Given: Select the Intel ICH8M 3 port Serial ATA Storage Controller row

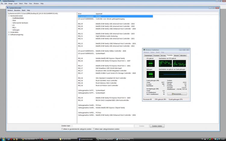Looking at the screenshot, I should pyautogui.click(x=115, y=73).
